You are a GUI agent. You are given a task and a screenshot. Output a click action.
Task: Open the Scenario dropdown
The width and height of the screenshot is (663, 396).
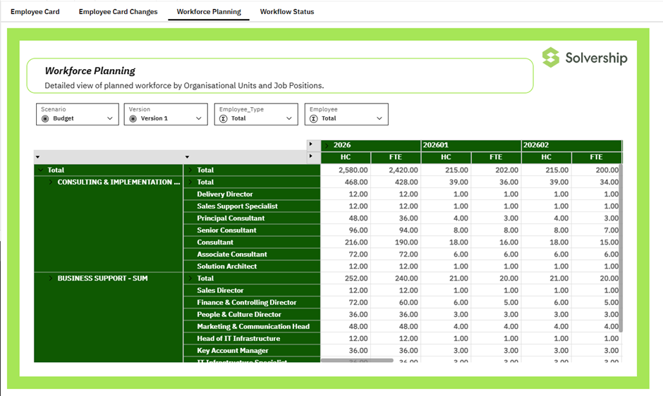(x=78, y=114)
